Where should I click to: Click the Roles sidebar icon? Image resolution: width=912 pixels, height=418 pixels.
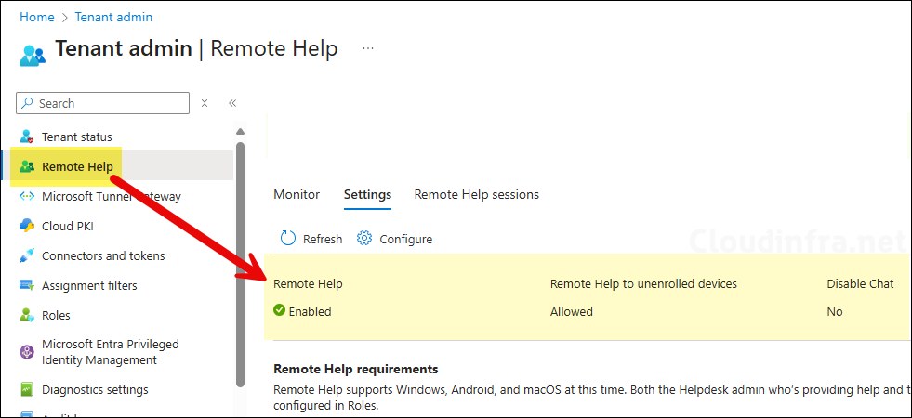27,315
